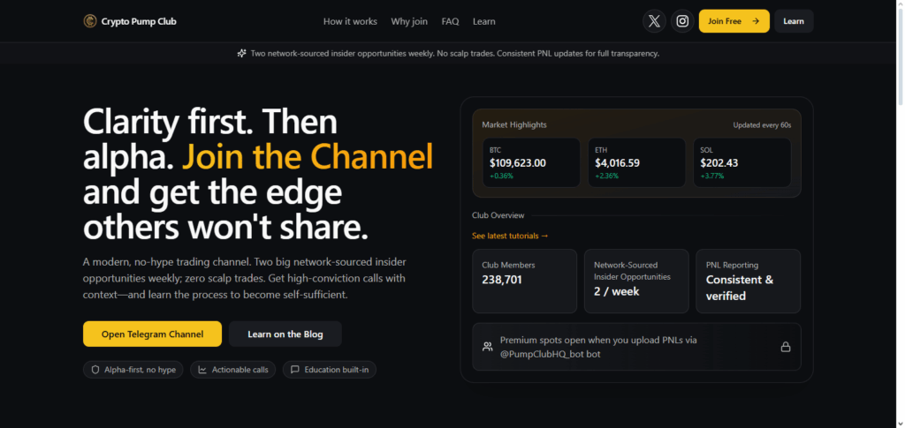Click the dark Learn button in header
This screenshot has height=428, width=905.
click(794, 21)
